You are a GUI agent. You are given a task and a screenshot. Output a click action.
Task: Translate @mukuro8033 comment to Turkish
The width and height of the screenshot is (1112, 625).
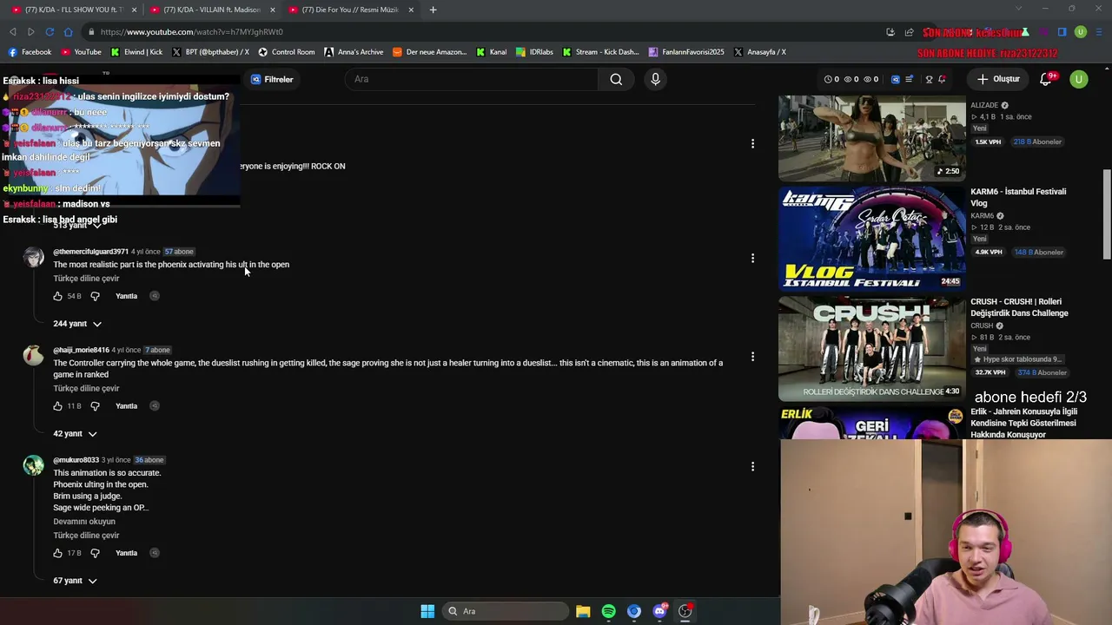click(86, 536)
